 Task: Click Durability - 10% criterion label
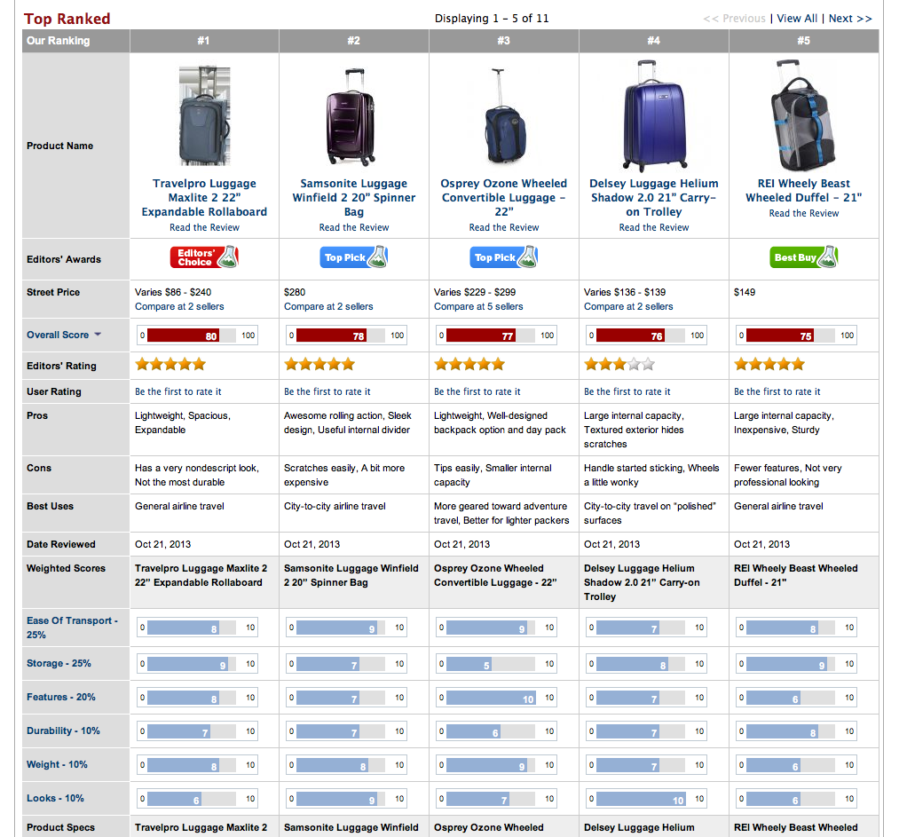tap(63, 730)
